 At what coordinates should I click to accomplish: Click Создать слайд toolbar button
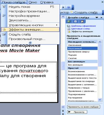(x=84, y=12)
